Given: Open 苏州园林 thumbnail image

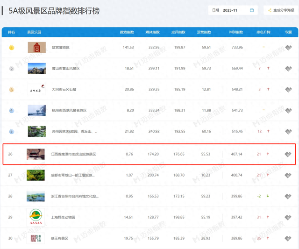Looking at the screenshot, I should pos(37,131).
